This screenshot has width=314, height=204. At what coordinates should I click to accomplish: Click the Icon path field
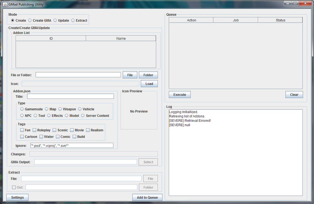pyautogui.click(x=80, y=84)
